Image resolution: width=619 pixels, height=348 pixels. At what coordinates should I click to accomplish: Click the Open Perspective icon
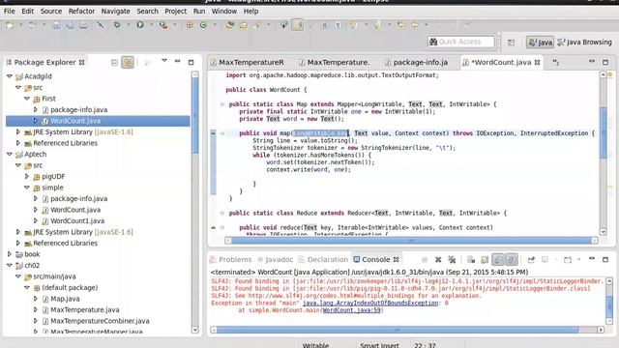[512, 43]
